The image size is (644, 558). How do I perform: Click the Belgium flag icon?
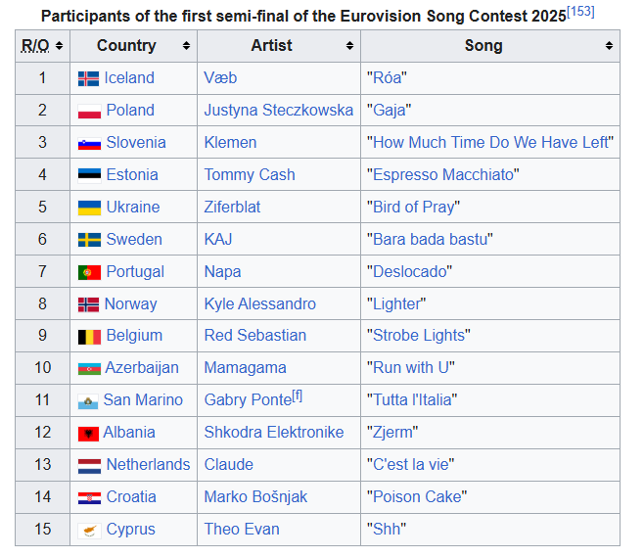pos(89,337)
